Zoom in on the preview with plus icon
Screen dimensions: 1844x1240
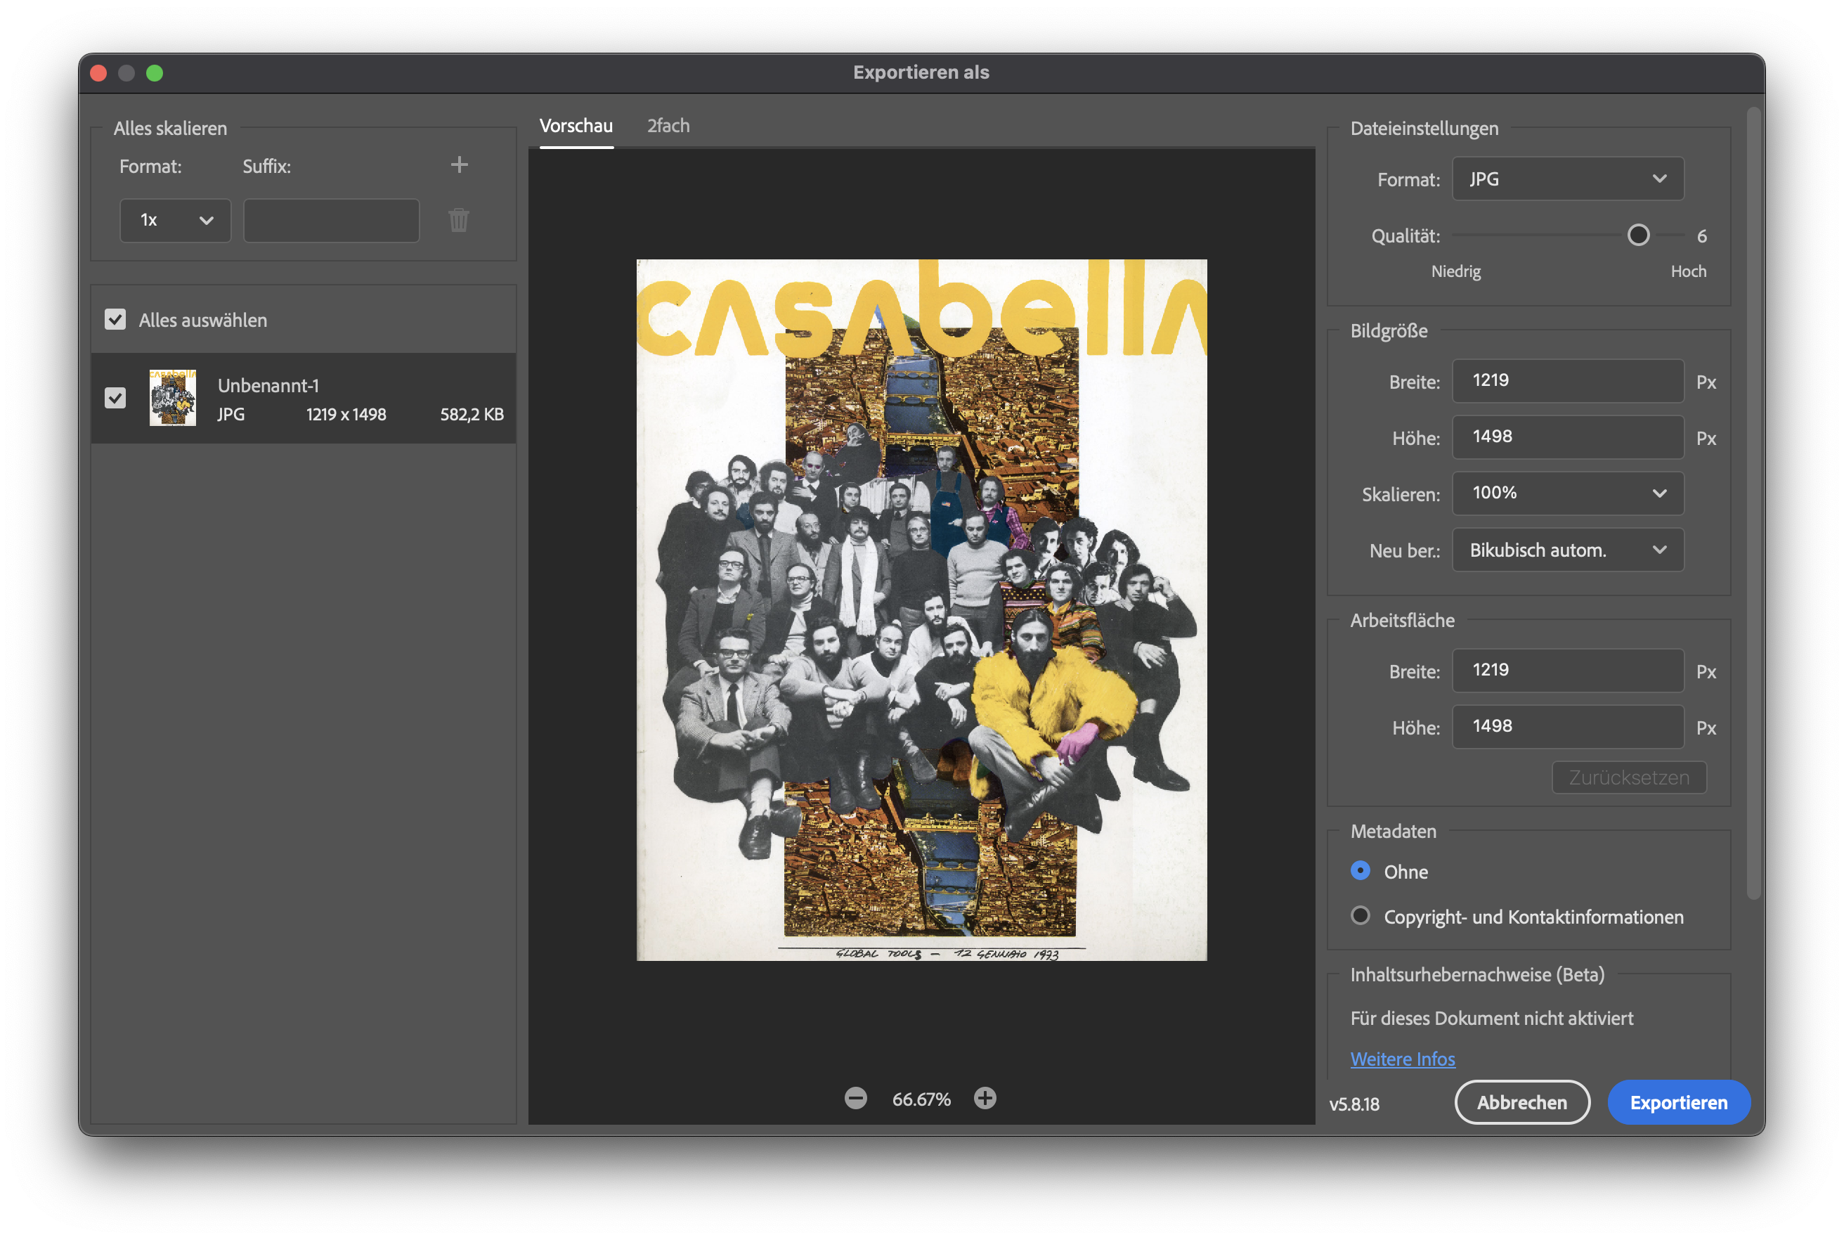coord(985,1099)
